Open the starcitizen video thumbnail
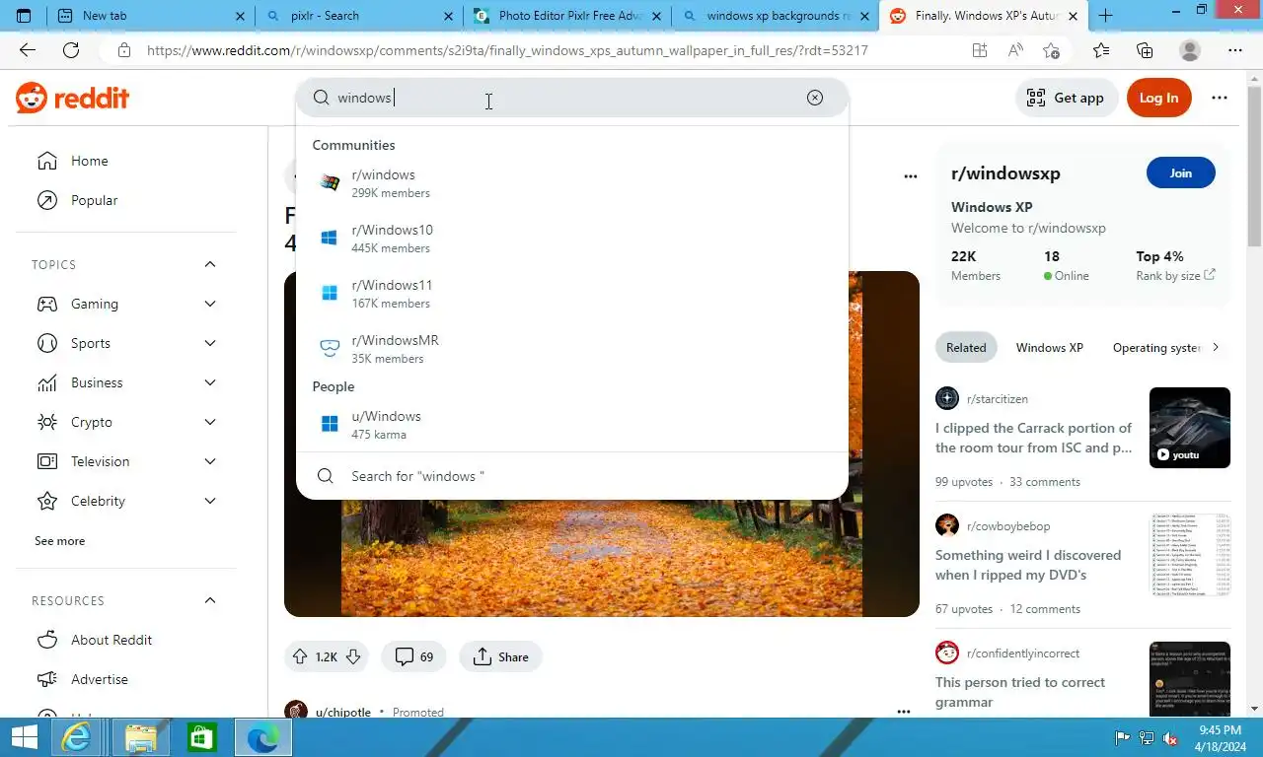 (x=1190, y=428)
